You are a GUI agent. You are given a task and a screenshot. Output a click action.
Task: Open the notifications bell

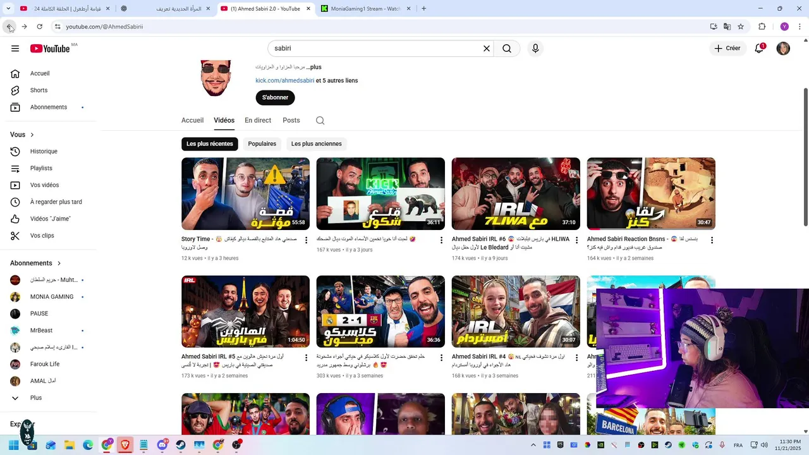point(760,49)
